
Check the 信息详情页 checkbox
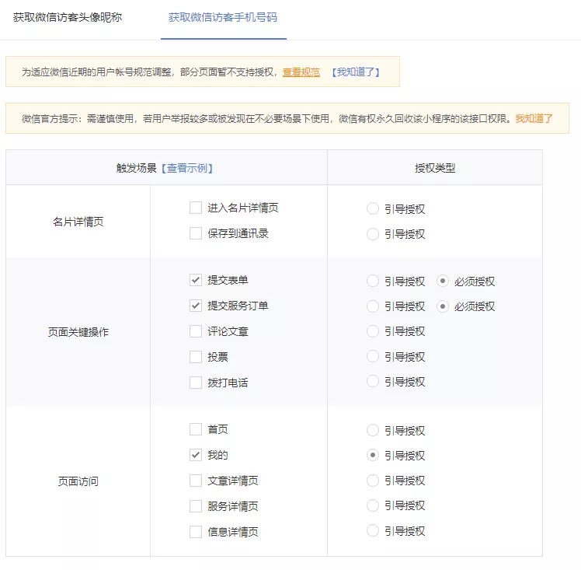pyautogui.click(x=196, y=532)
